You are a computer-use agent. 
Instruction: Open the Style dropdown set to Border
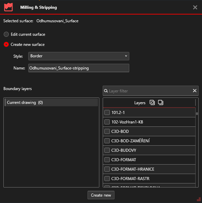pyautogui.click(x=79, y=56)
